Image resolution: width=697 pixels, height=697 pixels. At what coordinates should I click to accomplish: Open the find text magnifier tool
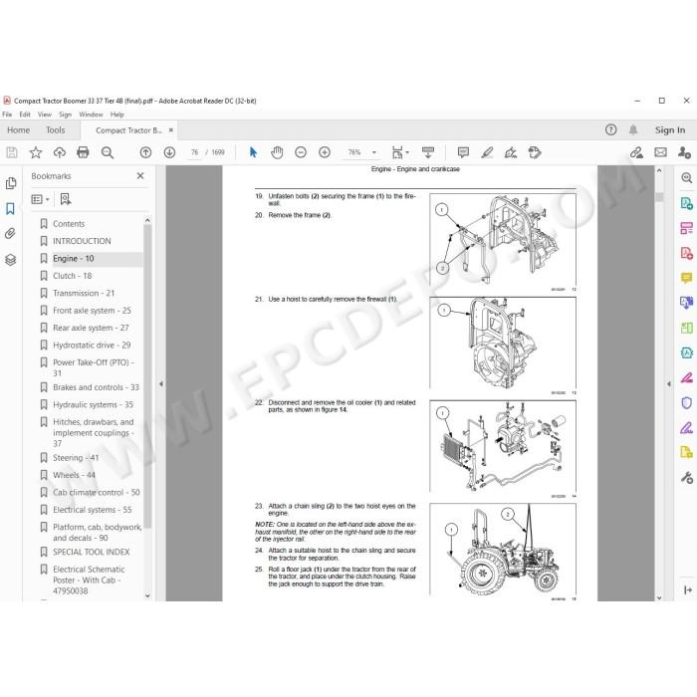(108, 152)
